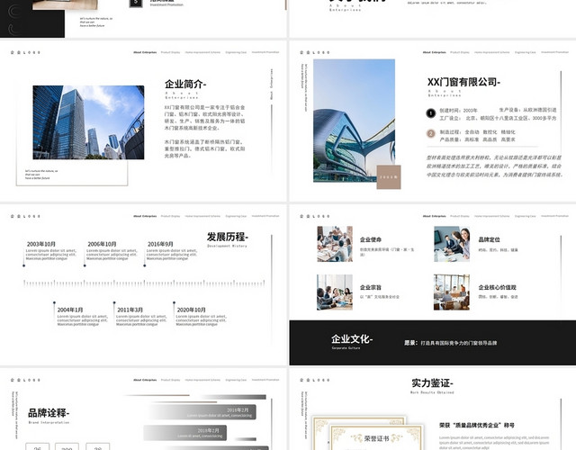Click the photo beside 品牌定位
This screenshot has width=576, height=450.
(x=452, y=244)
